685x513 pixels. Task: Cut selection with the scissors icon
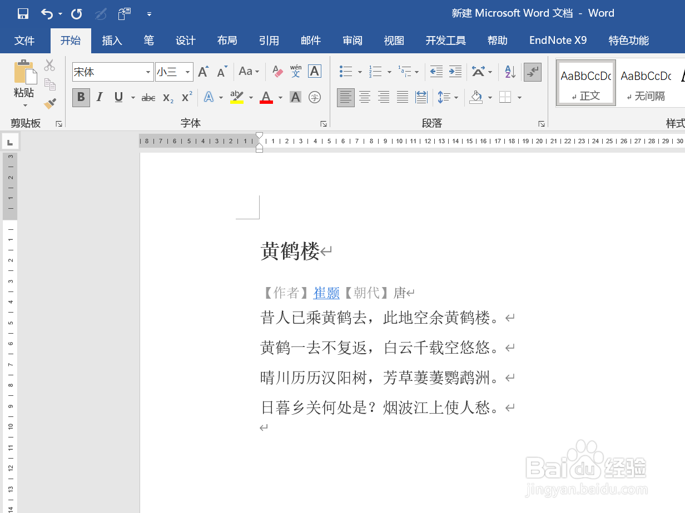[50, 66]
